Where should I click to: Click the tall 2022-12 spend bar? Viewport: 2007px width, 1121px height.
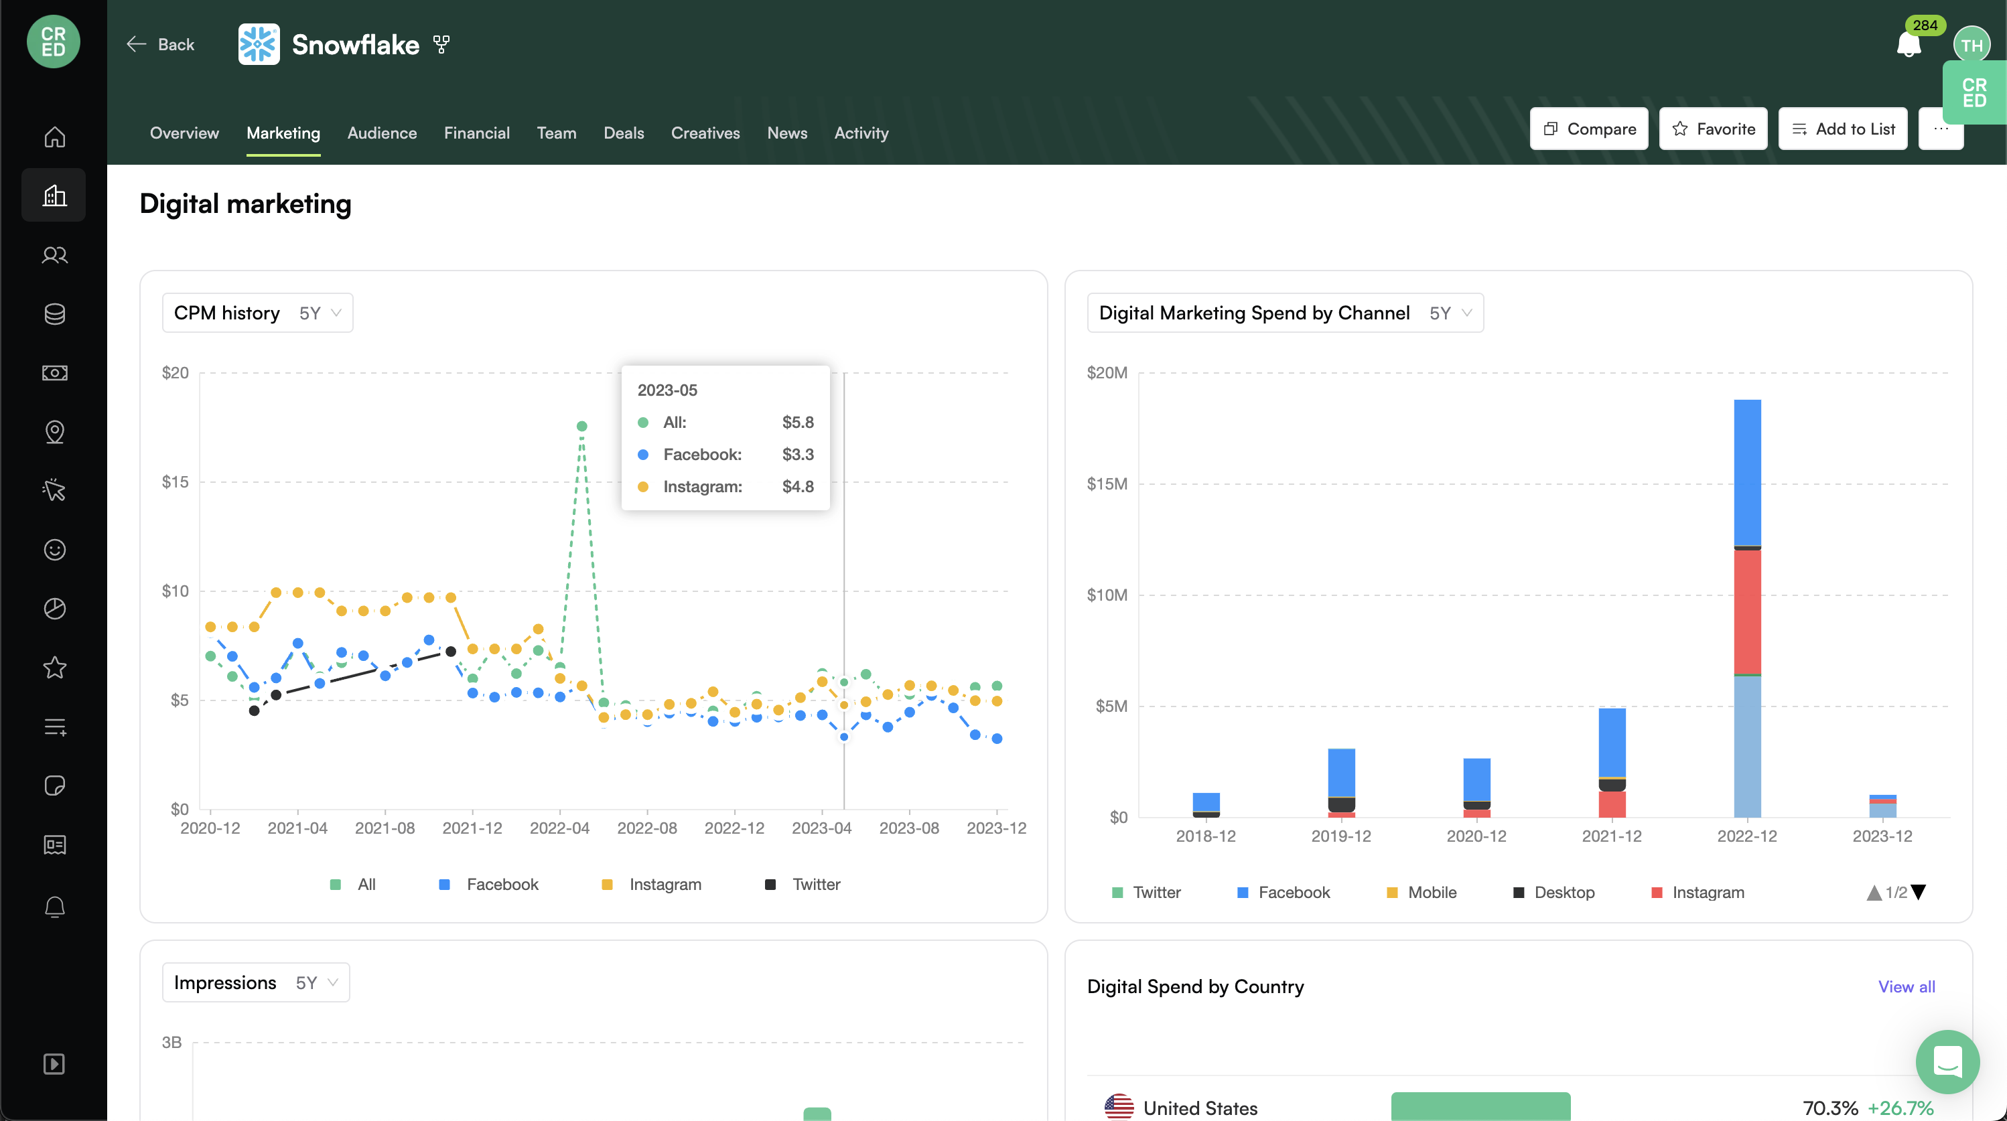[1747, 609]
